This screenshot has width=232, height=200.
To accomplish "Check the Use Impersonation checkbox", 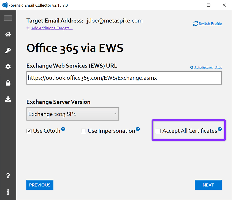I will 83,131.
